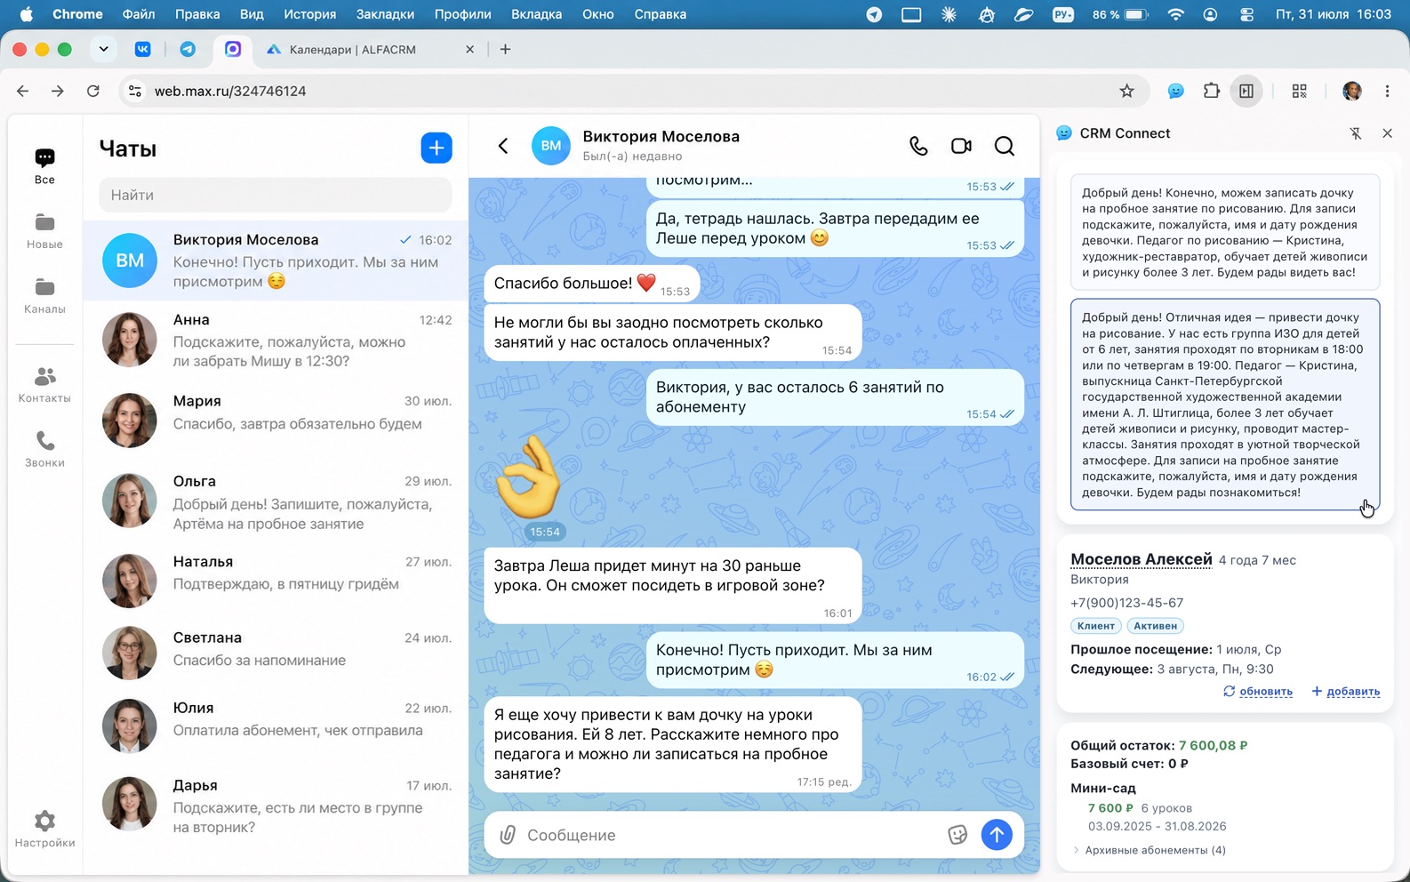Image resolution: width=1410 pixels, height=882 pixels.
Task: Open search within the conversation
Action: [x=1005, y=146]
